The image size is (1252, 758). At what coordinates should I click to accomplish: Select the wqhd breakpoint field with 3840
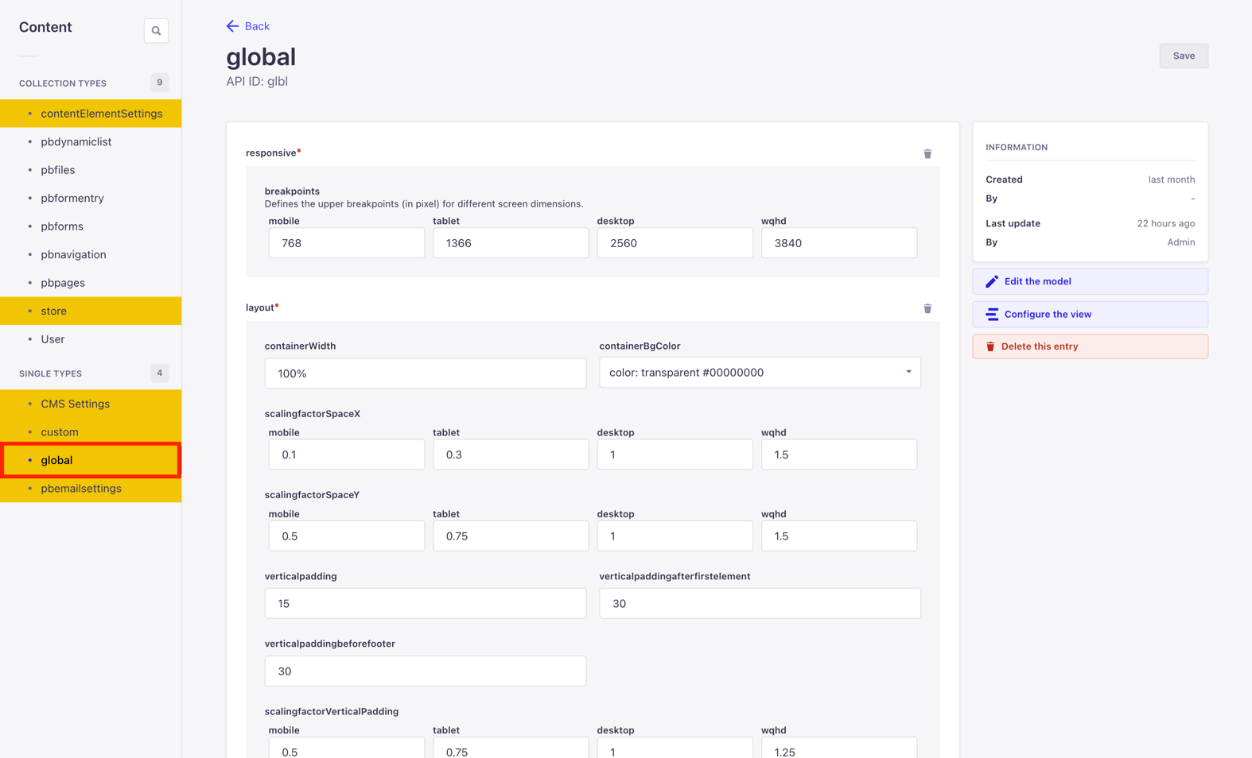(x=838, y=243)
